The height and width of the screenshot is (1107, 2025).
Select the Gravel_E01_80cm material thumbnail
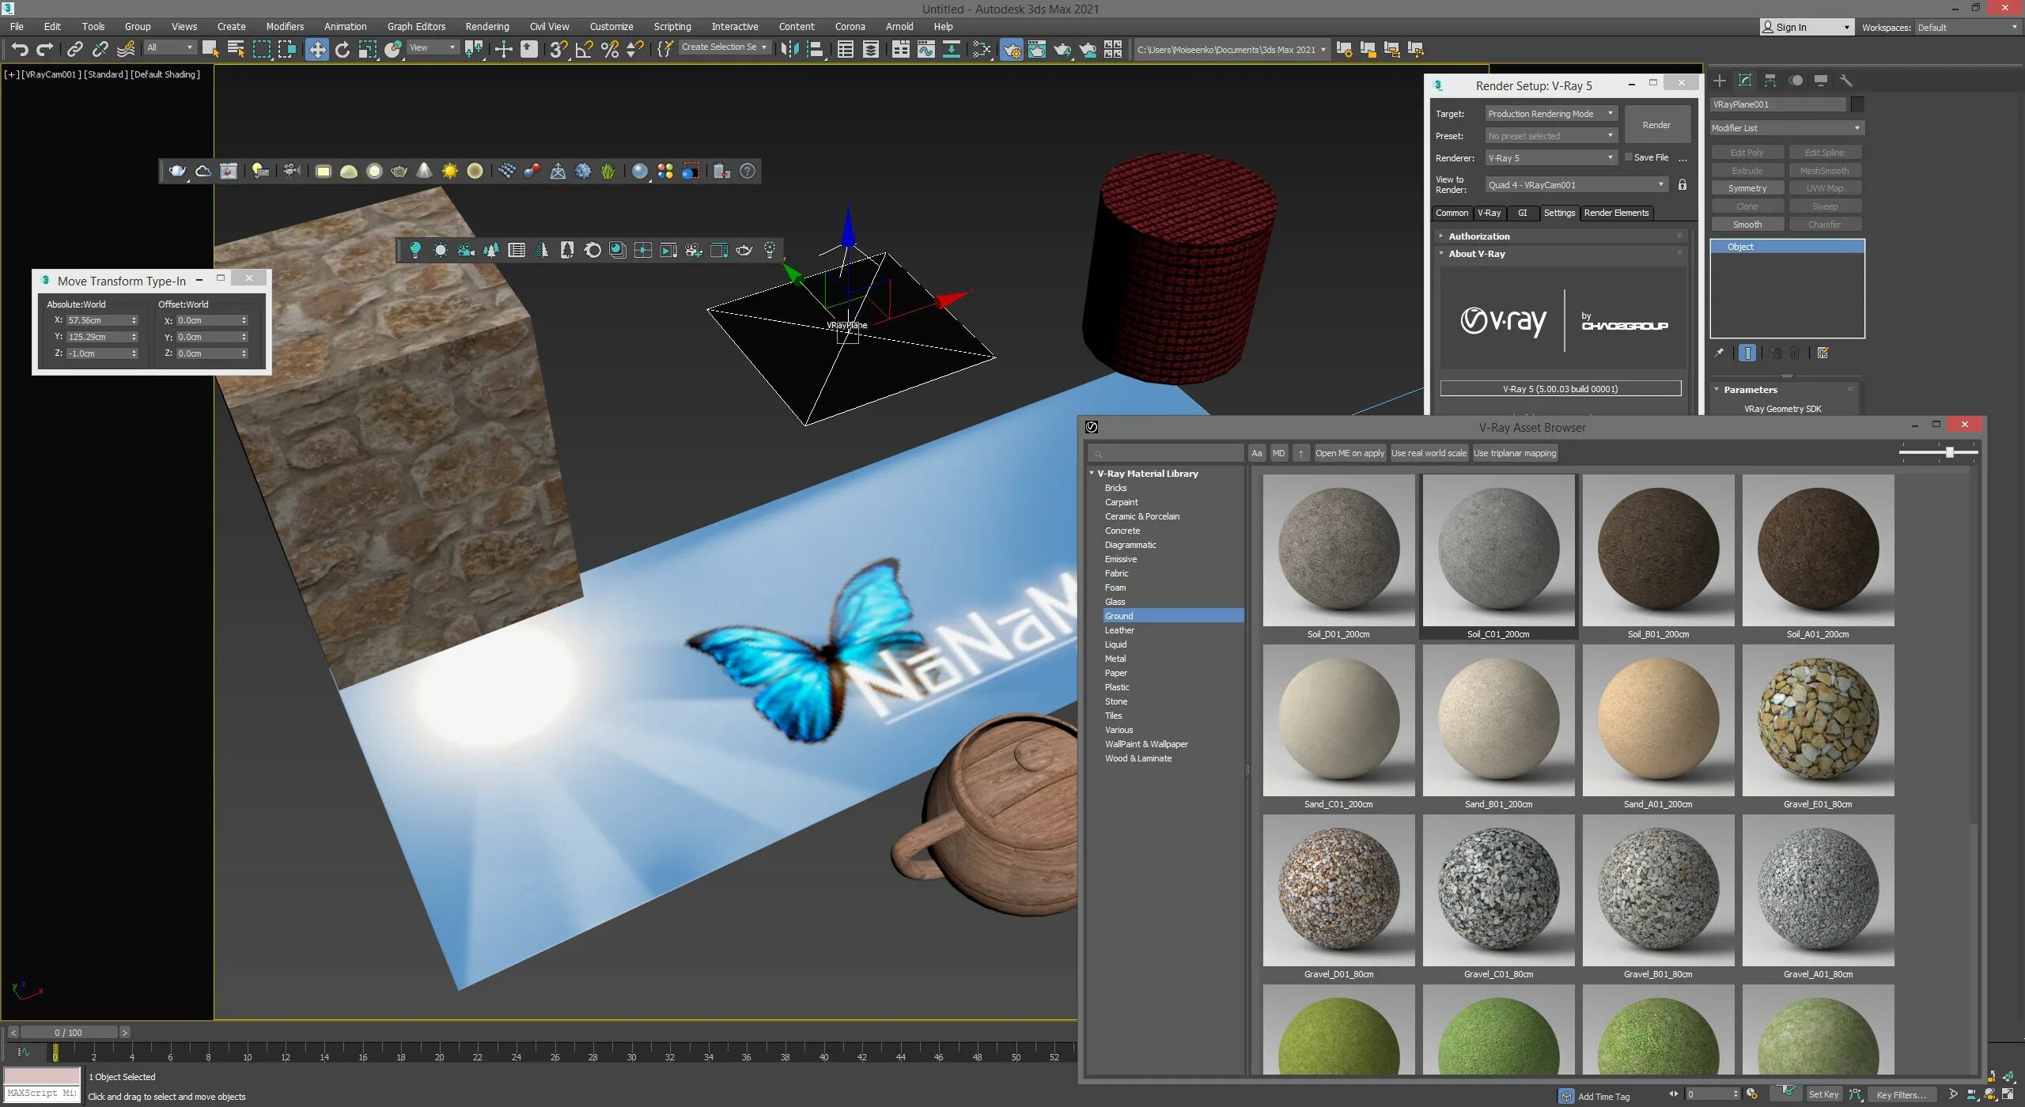pyautogui.click(x=1818, y=720)
